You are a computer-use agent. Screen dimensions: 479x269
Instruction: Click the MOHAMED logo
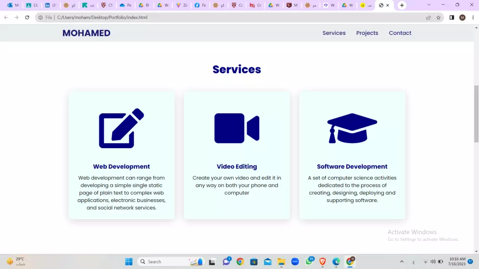tap(86, 33)
